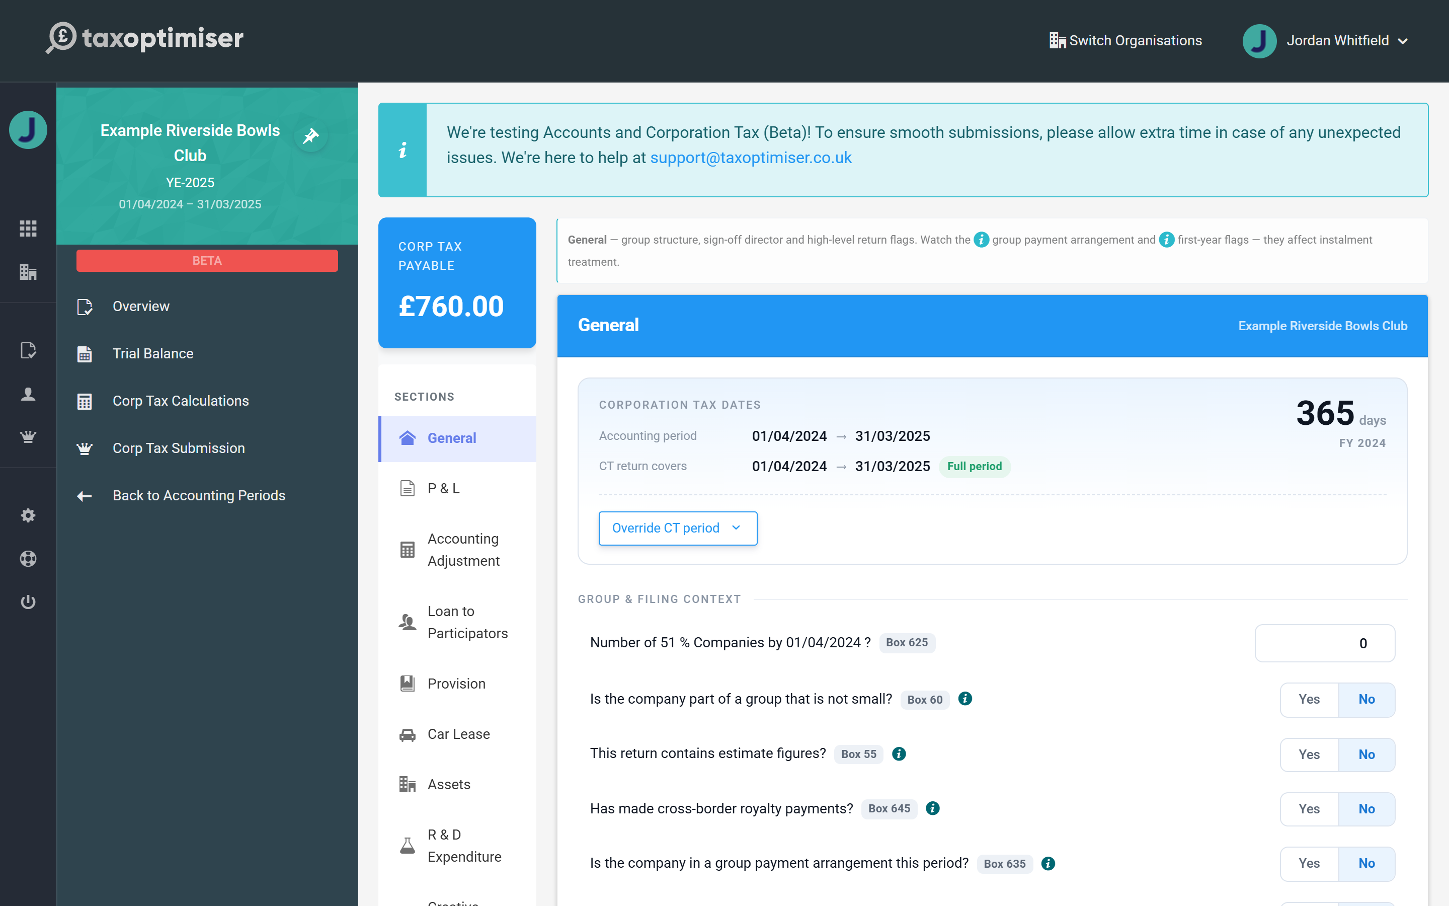Click the crown icon in left rail
Viewport: 1449px width, 906px height.
coord(28,437)
